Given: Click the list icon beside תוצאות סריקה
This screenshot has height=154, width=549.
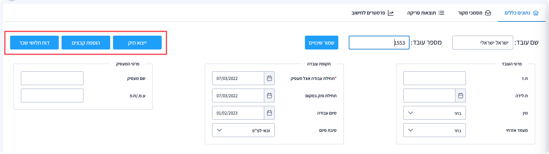Looking at the screenshot, I should 442,13.
